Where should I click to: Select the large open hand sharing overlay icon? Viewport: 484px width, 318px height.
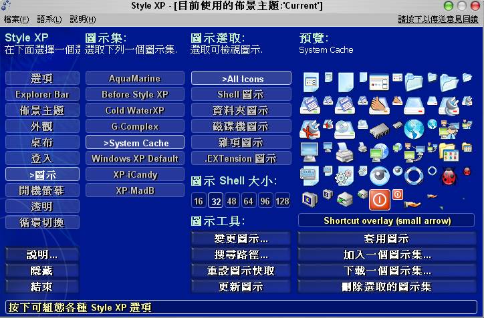[414, 203]
